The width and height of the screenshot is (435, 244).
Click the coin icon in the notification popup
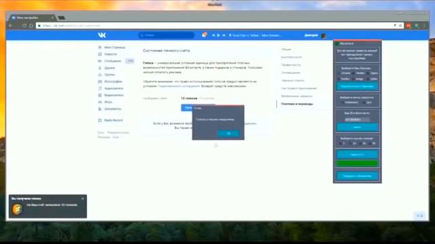[17, 209]
